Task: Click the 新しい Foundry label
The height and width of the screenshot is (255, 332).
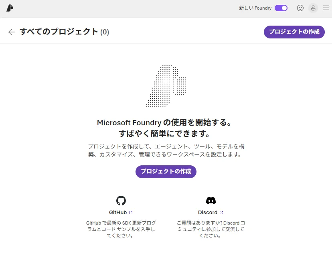Action: coord(255,8)
